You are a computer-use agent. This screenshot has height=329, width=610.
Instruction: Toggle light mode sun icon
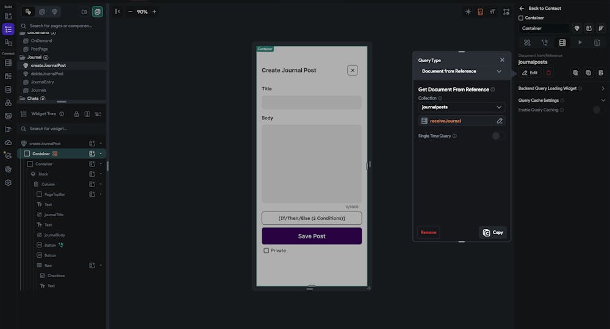coord(468,12)
